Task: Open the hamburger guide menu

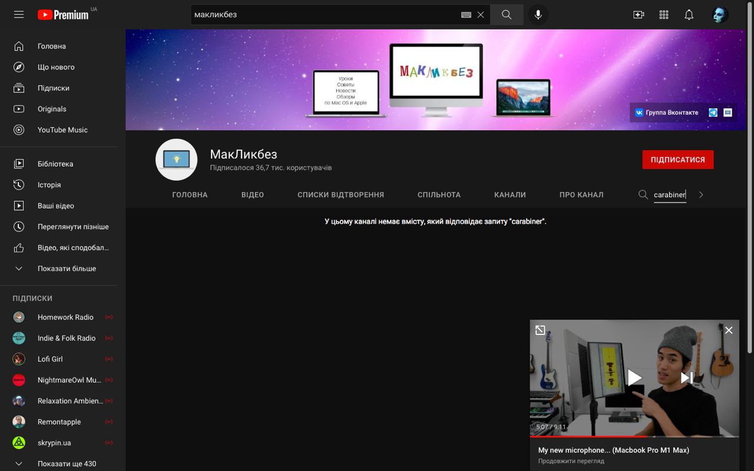Action: [x=19, y=15]
